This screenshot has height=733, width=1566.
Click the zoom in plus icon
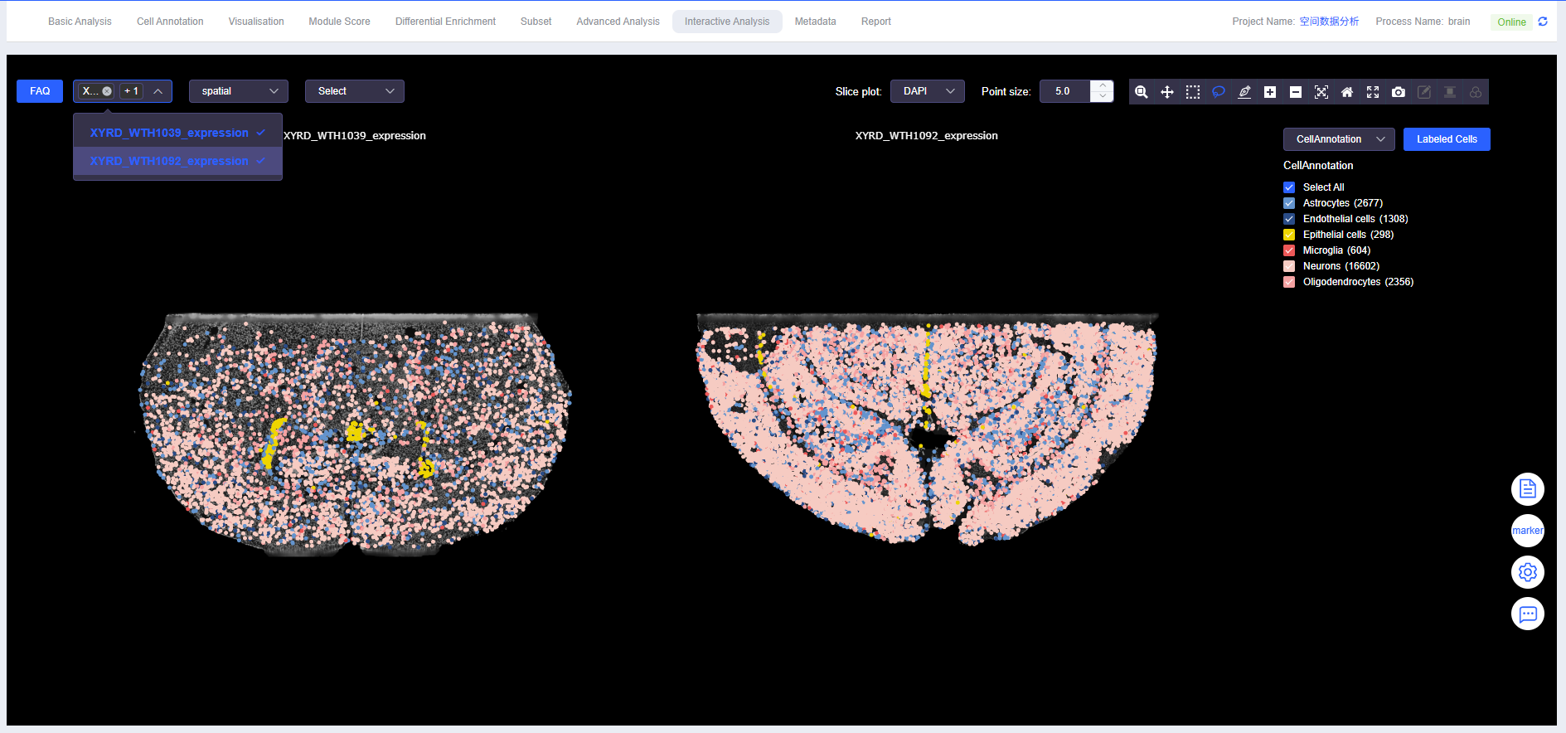1270,92
